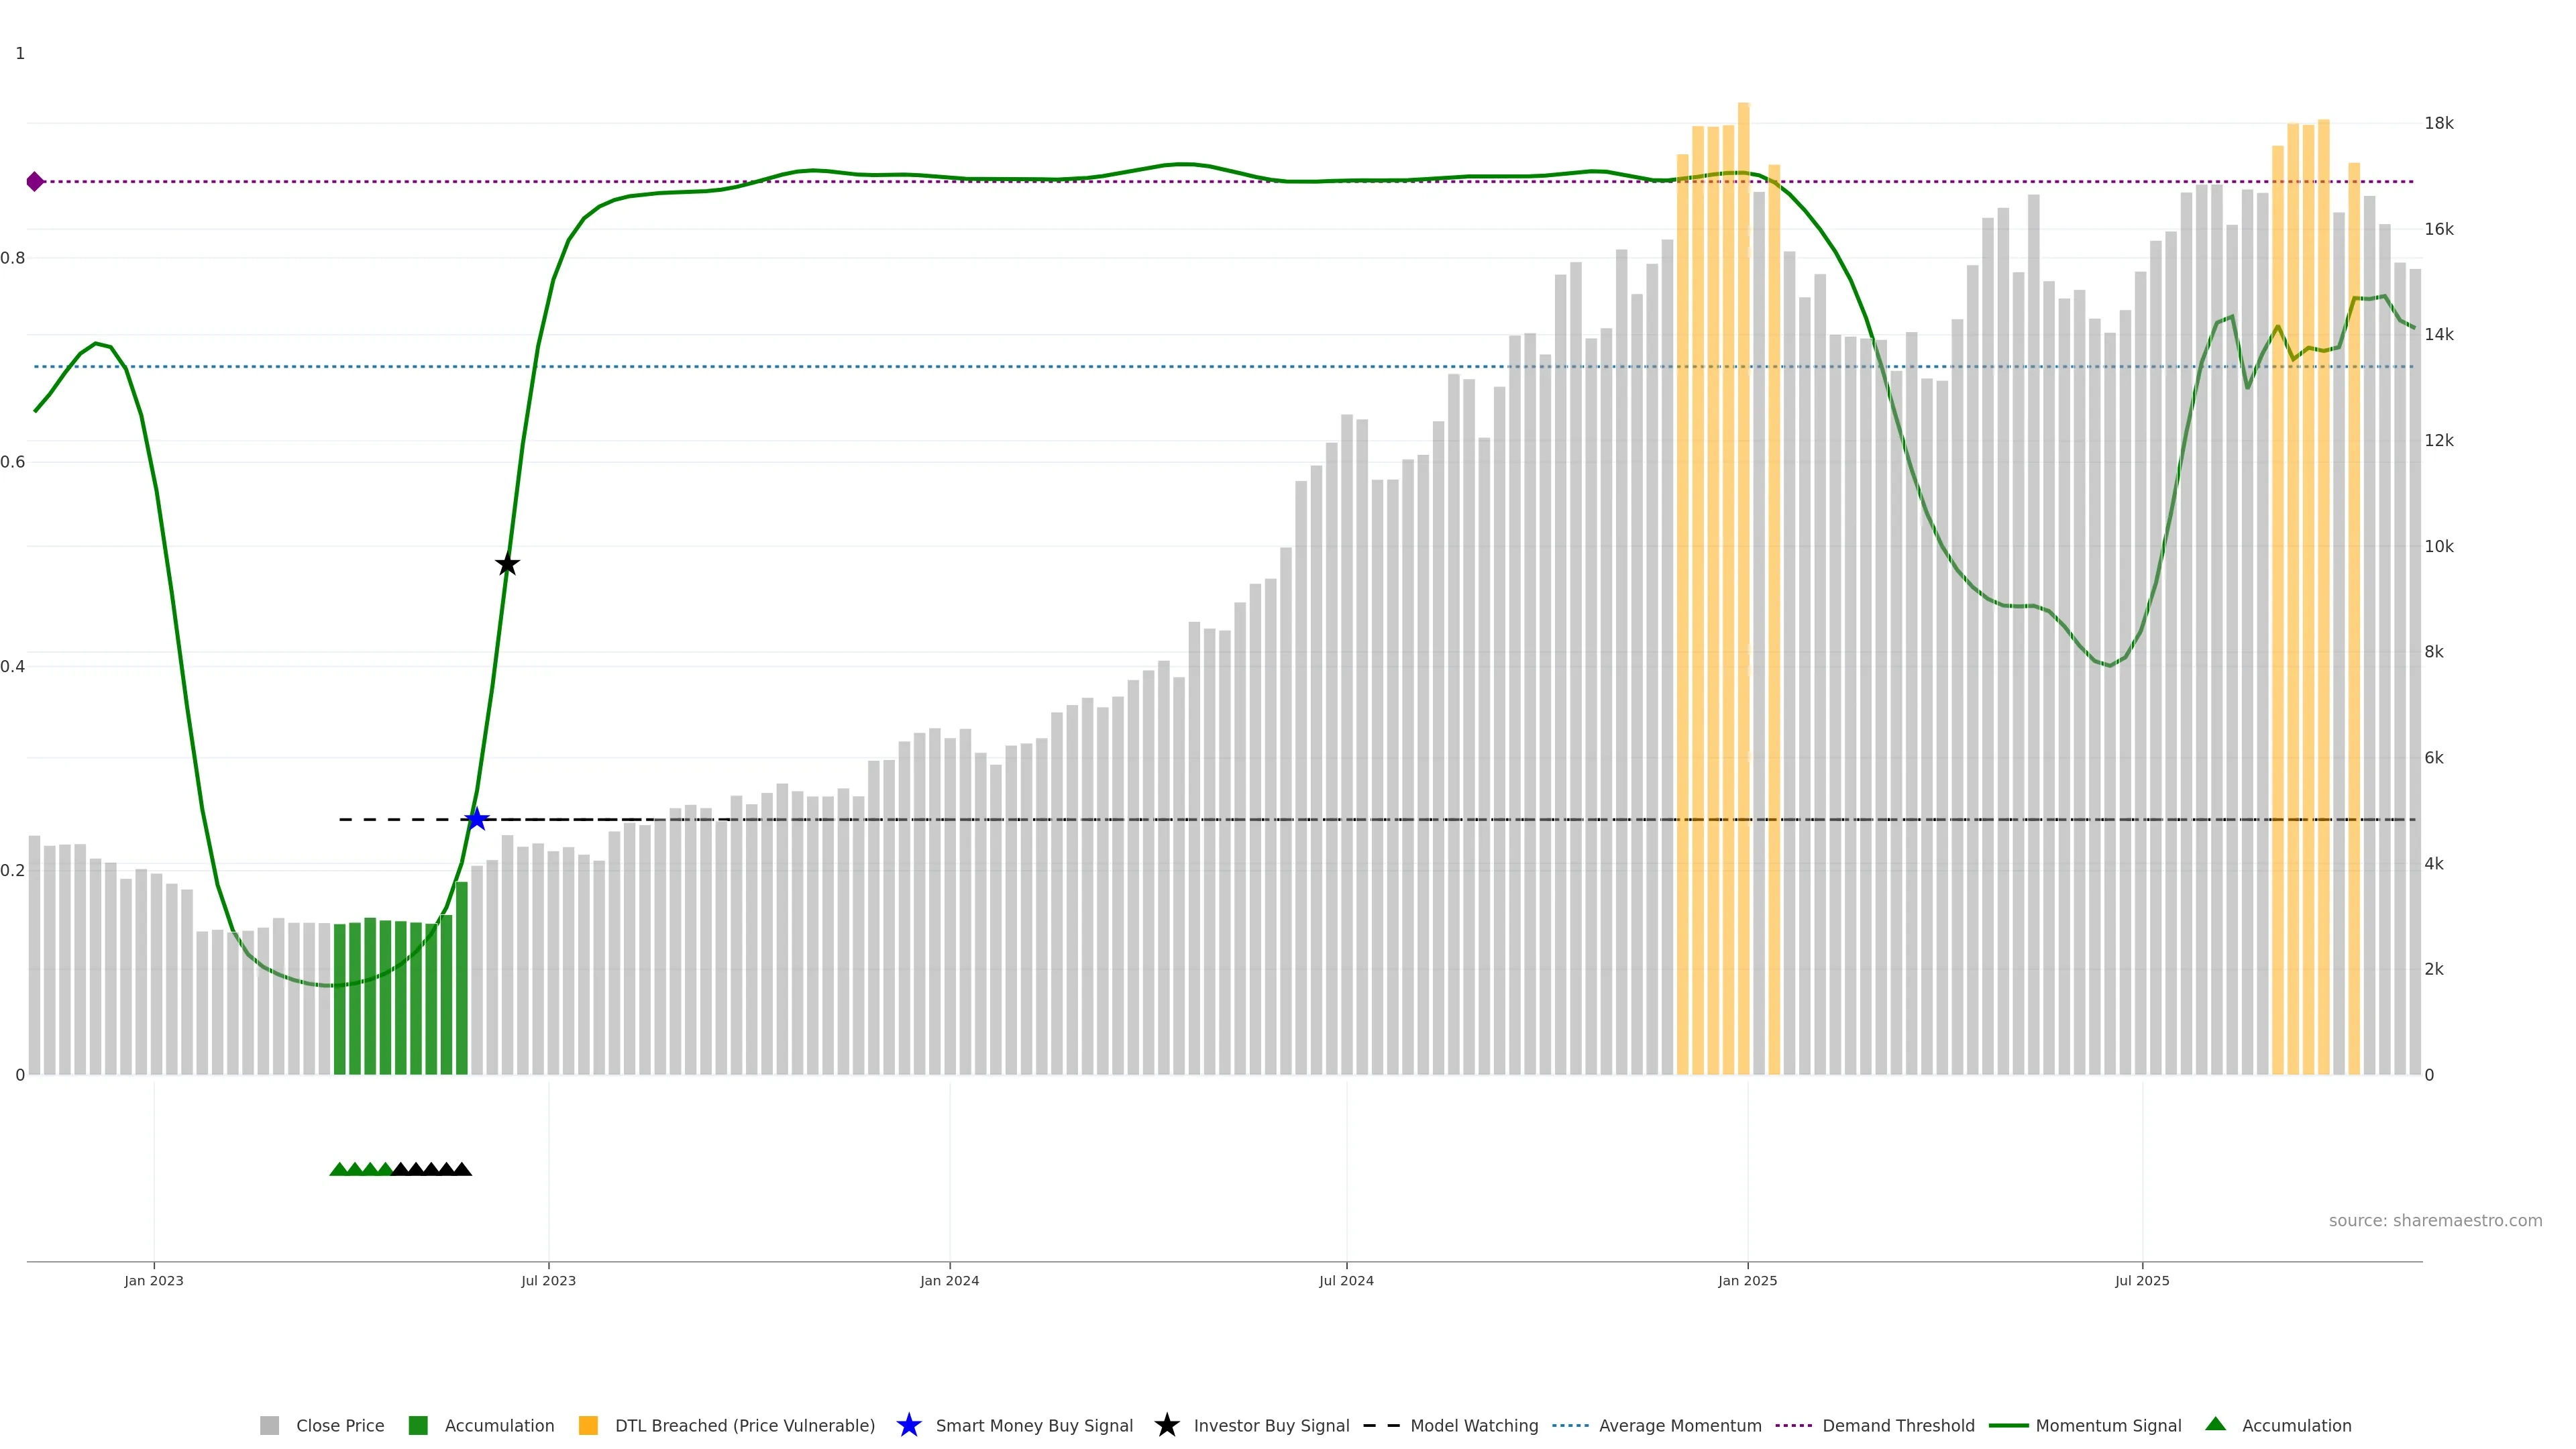The height and width of the screenshot is (1449, 2576).
Task: Click Investor Buy Signal legend star
Action: [x=1166, y=1425]
